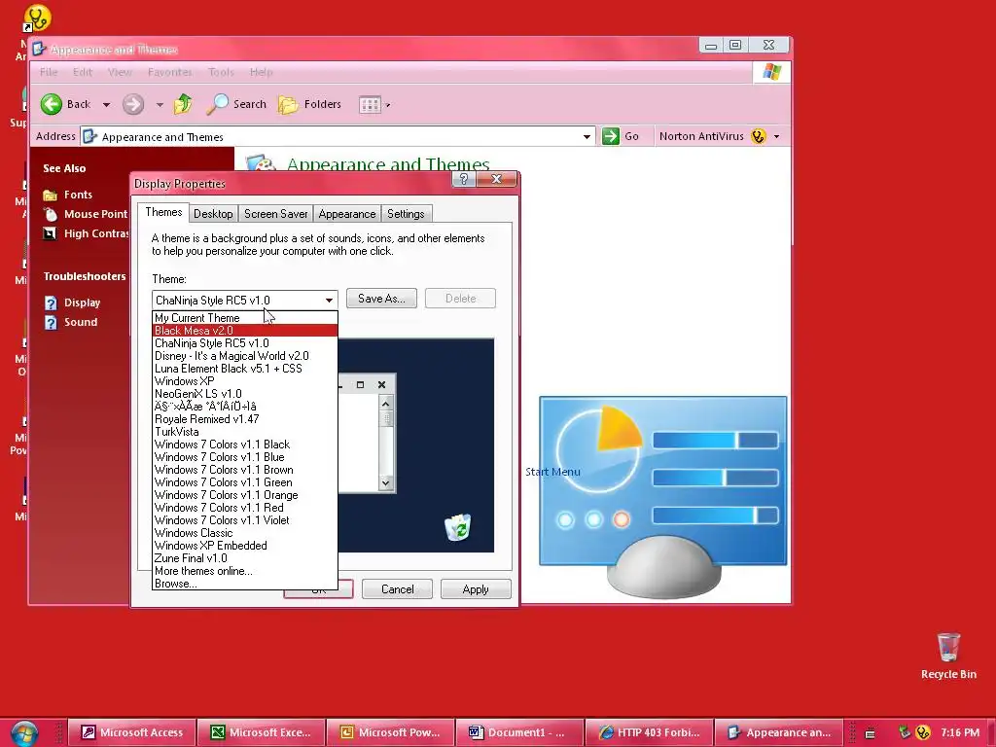The image size is (996, 747).
Task: Open the Address bar dropdown arrow
Action: point(587,136)
